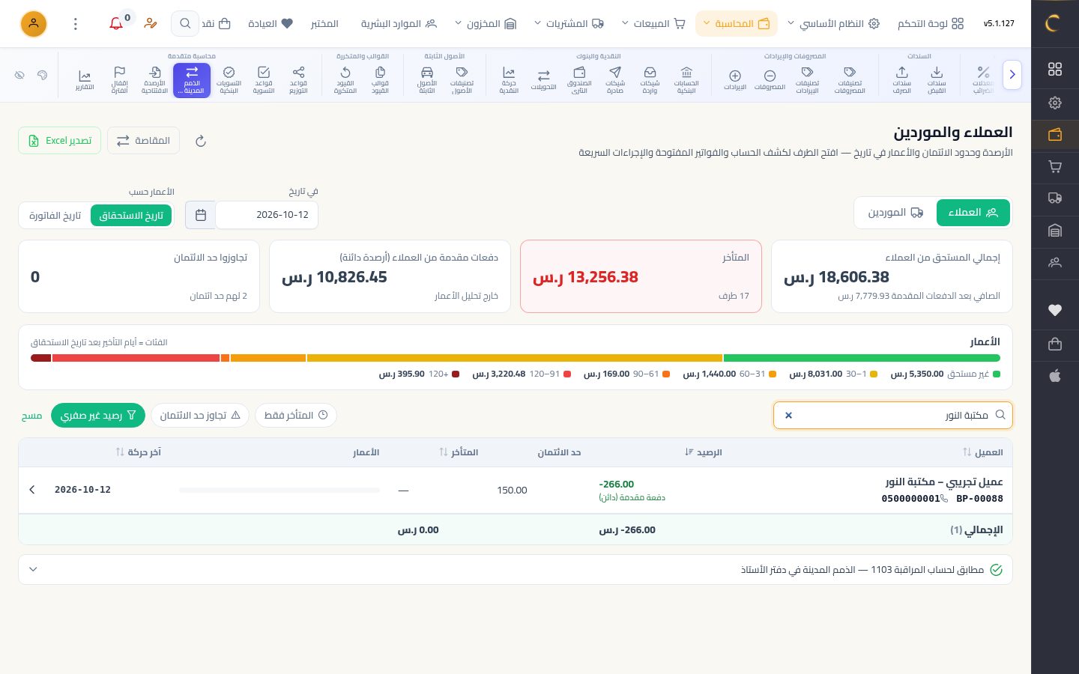1079x674 pixels.
Task: Open الحسابات البنكية bank accounts
Action: (x=686, y=80)
